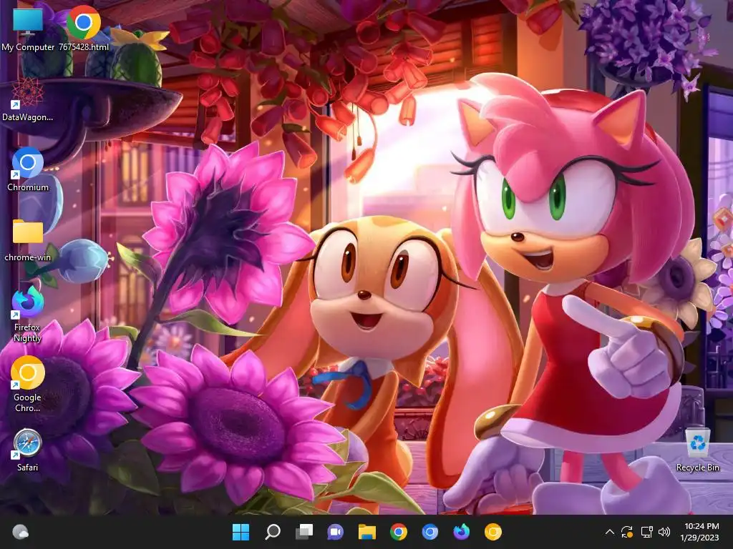
Task: Select the chrome-win folder
Action: point(28,239)
